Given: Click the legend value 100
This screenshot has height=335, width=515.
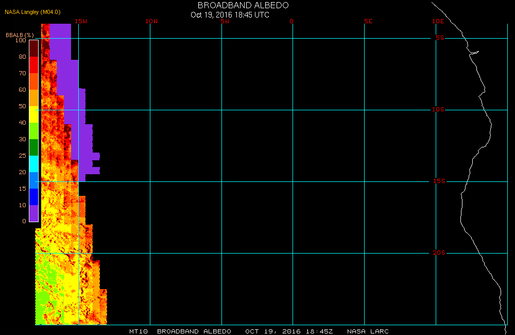Looking at the screenshot, I should (21, 40).
